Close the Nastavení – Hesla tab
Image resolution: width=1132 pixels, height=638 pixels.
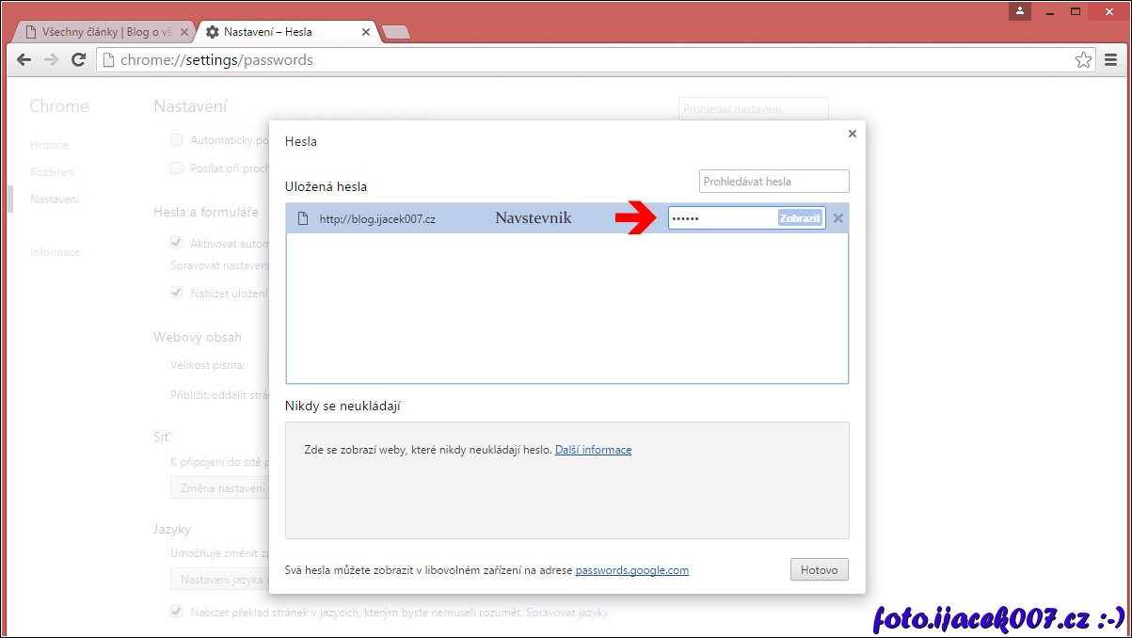click(366, 32)
